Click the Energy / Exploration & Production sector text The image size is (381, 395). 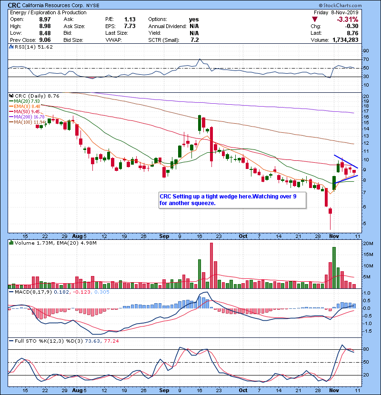(x=48, y=12)
